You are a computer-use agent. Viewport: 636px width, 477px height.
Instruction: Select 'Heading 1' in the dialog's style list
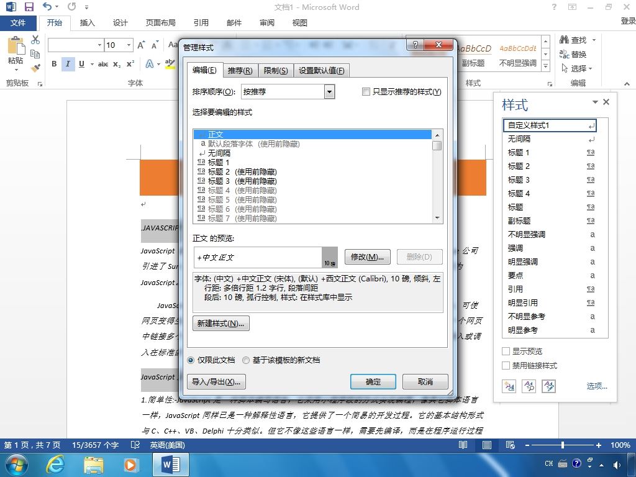[312, 163]
